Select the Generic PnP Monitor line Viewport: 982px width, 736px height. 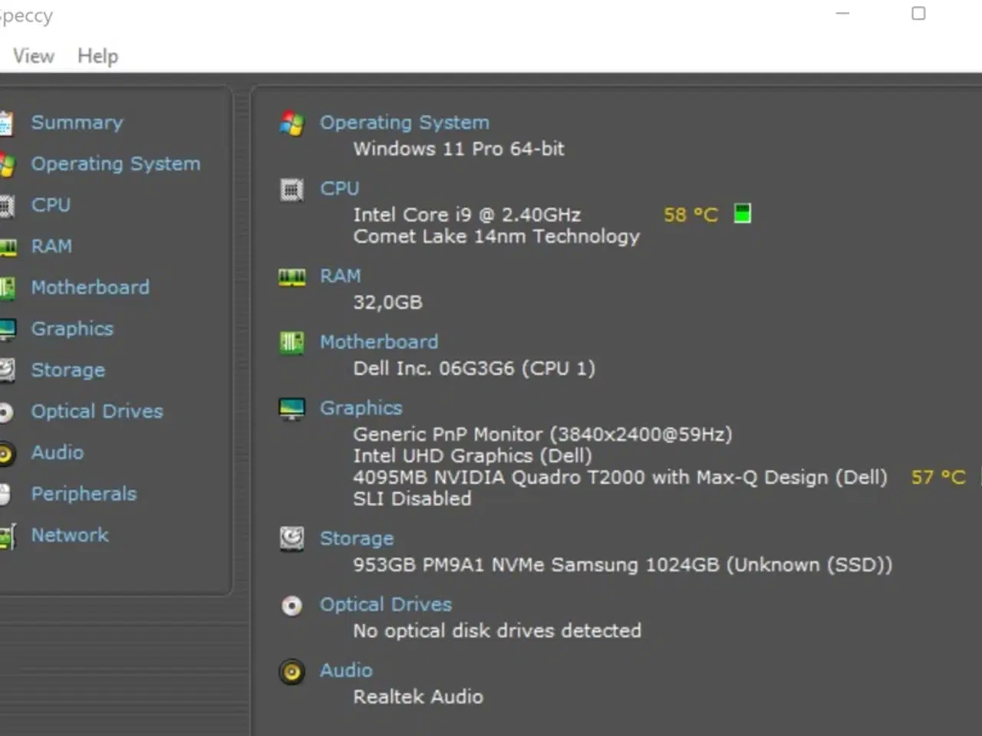point(542,435)
